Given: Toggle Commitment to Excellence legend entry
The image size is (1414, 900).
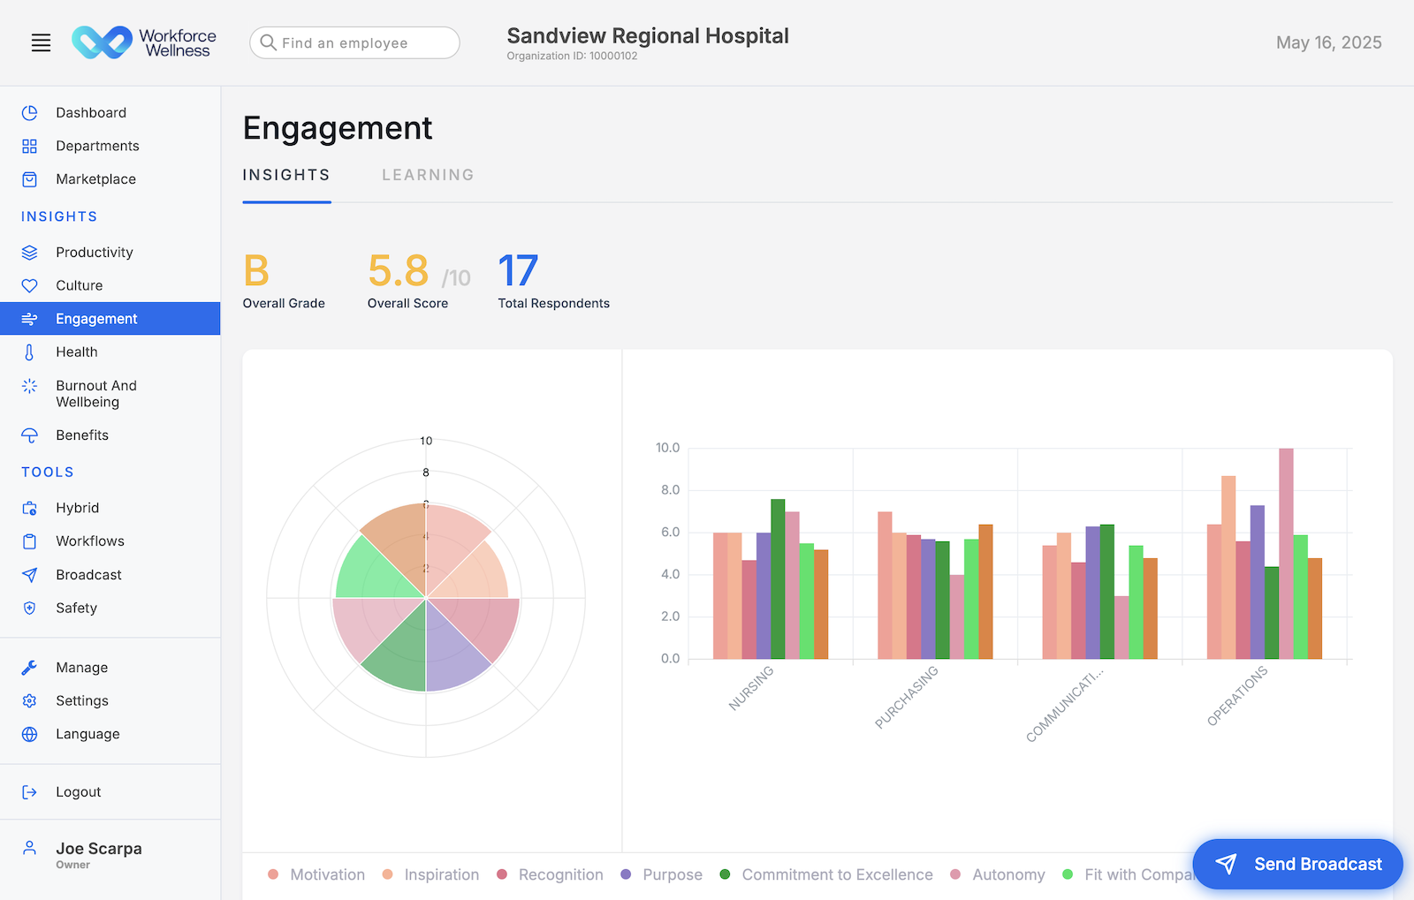Looking at the screenshot, I should 836,874.
